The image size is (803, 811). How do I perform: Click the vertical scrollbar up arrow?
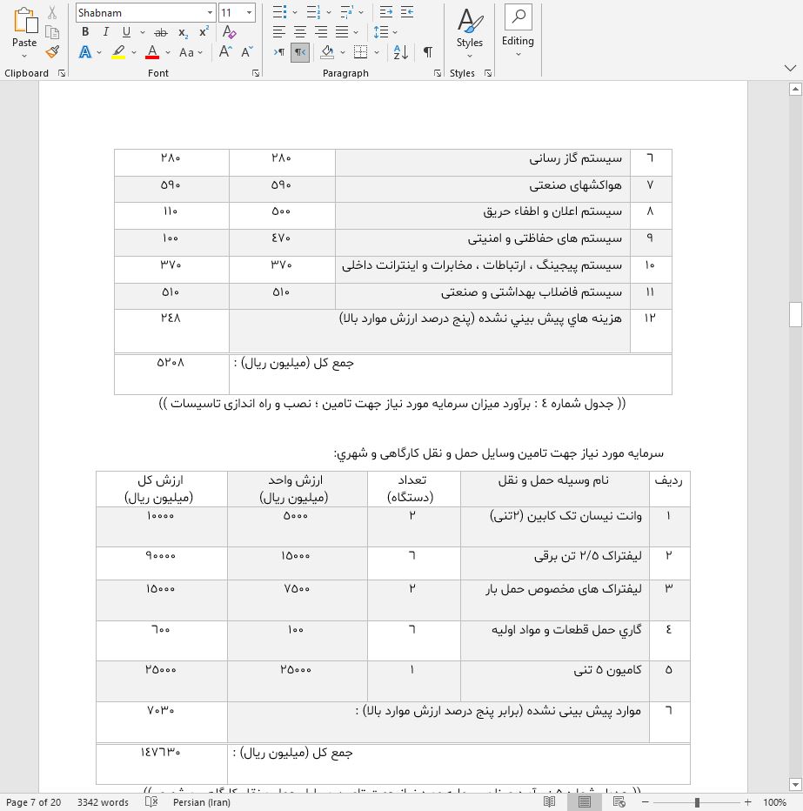click(x=795, y=90)
